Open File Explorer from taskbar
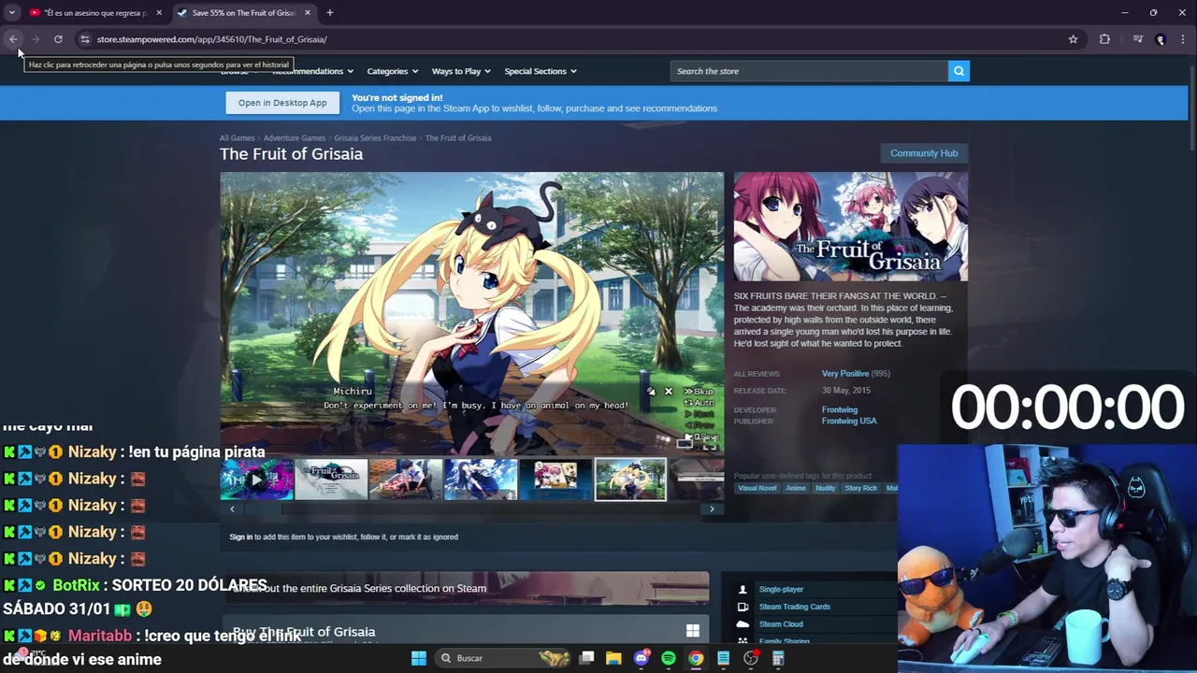 click(613, 658)
